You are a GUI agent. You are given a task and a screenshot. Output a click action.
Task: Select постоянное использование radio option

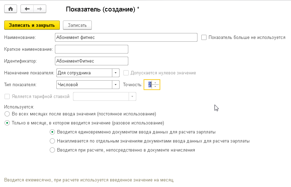pyautogui.click(x=7, y=114)
